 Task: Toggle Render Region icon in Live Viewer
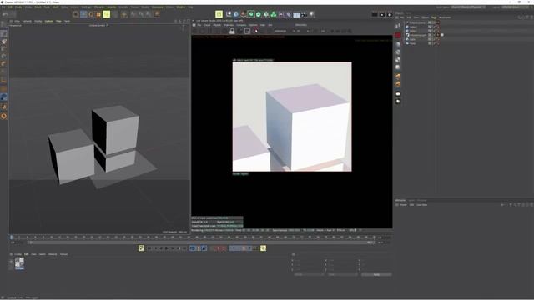247,31
